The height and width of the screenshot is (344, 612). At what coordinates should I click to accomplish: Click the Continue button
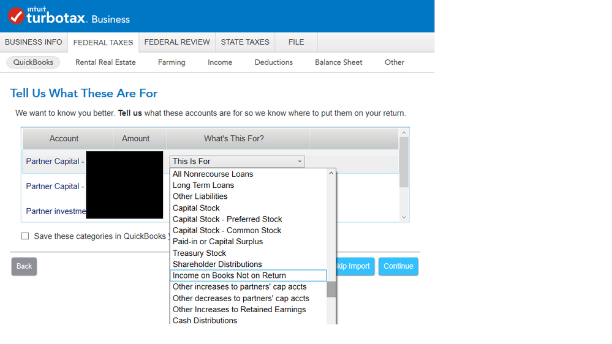(398, 266)
